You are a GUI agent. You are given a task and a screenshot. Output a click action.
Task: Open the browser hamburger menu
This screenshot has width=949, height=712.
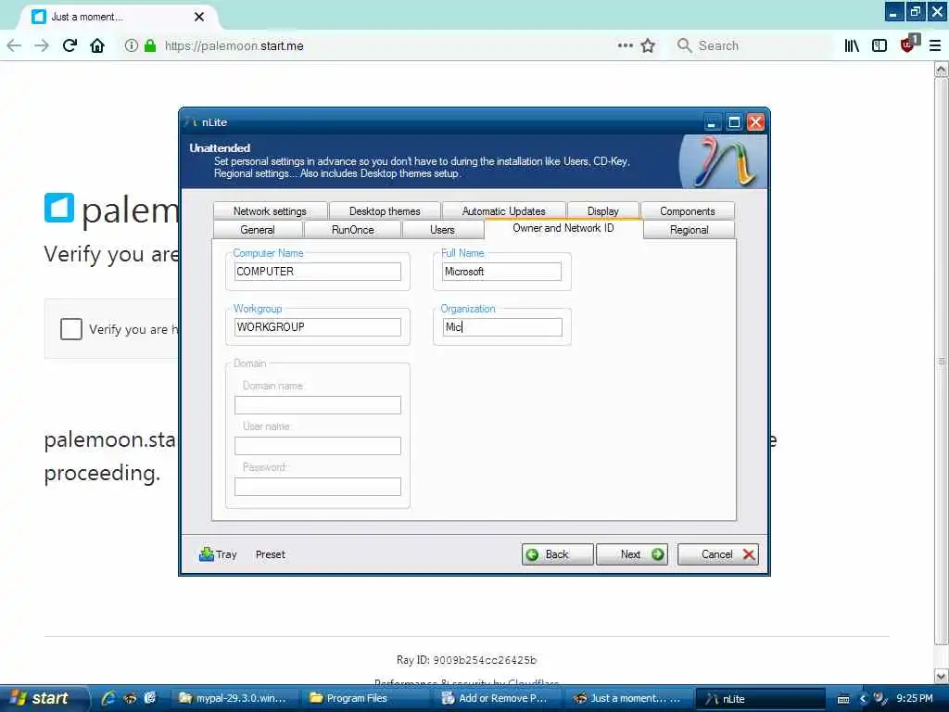pyautogui.click(x=935, y=46)
